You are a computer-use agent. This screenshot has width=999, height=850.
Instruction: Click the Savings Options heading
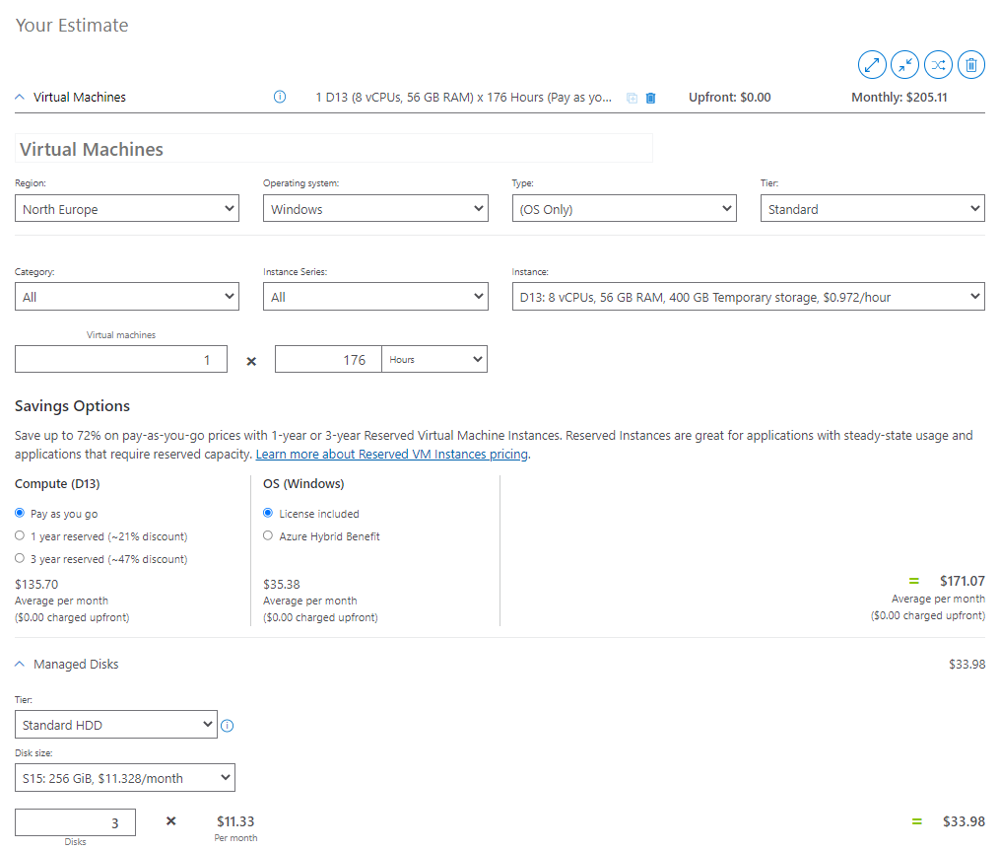(x=72, y=405)
